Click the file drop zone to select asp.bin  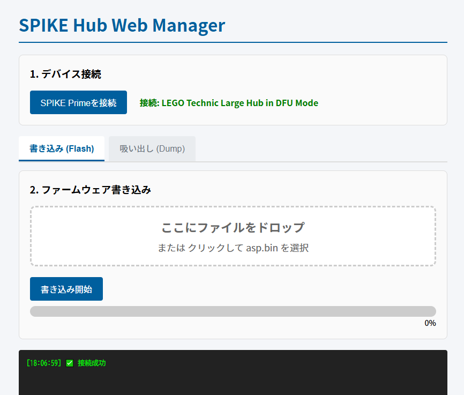[233, 236]
